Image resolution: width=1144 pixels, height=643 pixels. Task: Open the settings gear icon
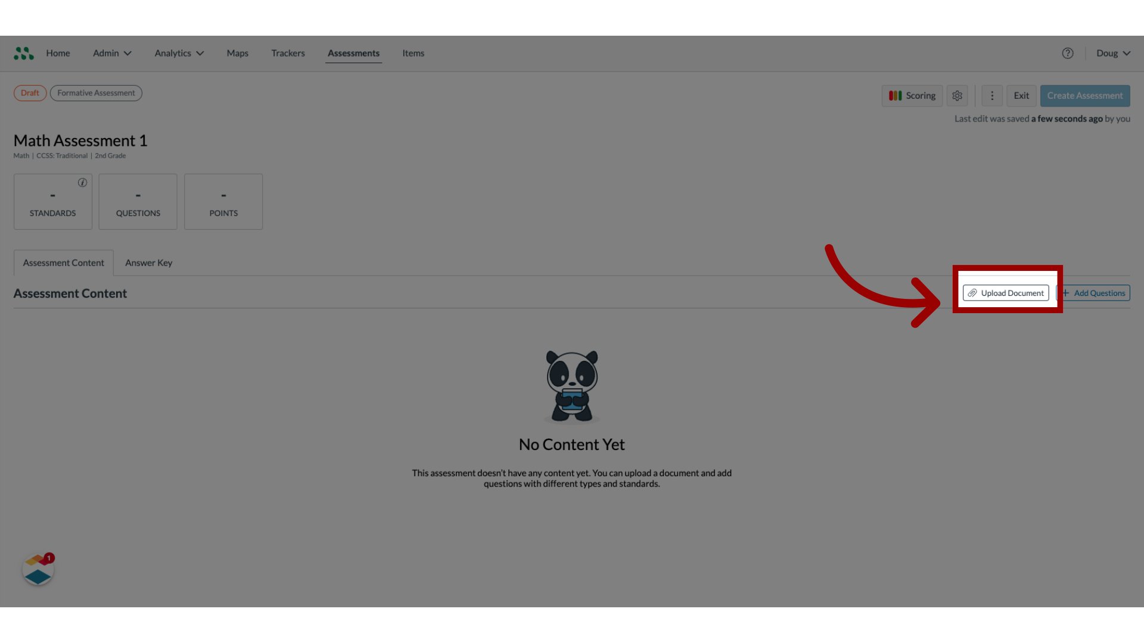(x=957, y=95)
